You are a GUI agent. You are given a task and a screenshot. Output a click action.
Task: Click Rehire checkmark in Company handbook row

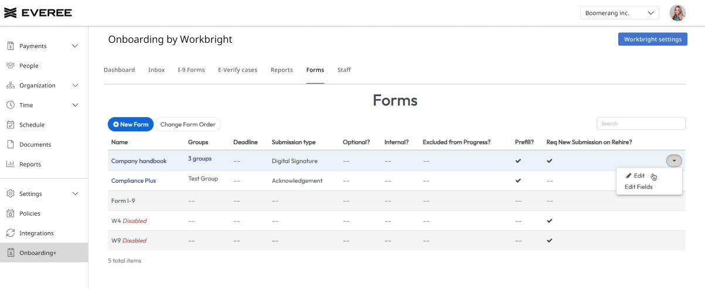(x=550, y=161)
